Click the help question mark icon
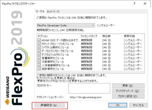 point(134,4)
